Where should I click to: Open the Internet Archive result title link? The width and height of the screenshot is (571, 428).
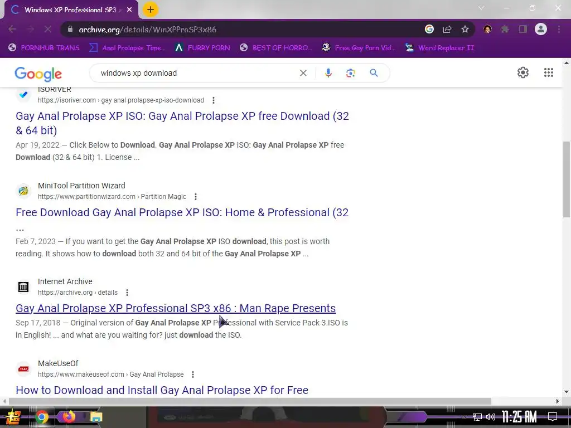[176, 308]
